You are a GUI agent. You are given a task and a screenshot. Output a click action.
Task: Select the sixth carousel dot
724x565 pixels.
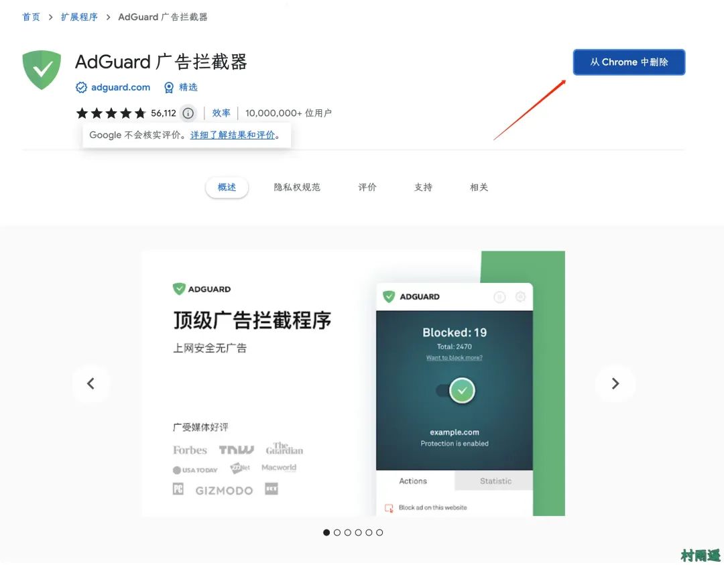tap(379, 533)
